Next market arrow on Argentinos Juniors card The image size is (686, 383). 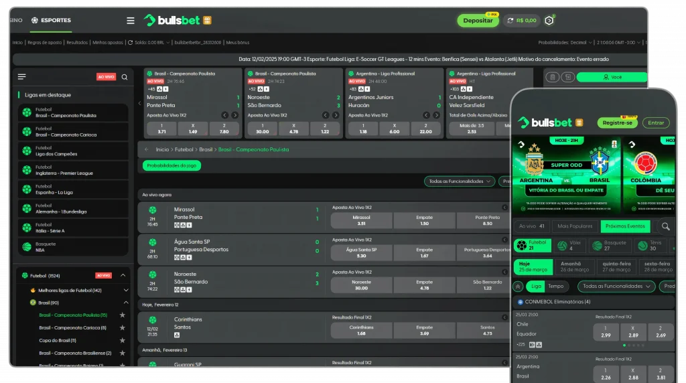436,115
